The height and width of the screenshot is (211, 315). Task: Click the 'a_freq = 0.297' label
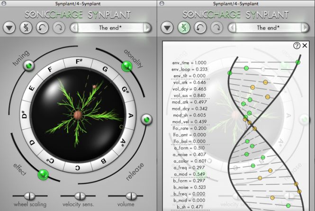pyautogui.click(x=189, y=168)
